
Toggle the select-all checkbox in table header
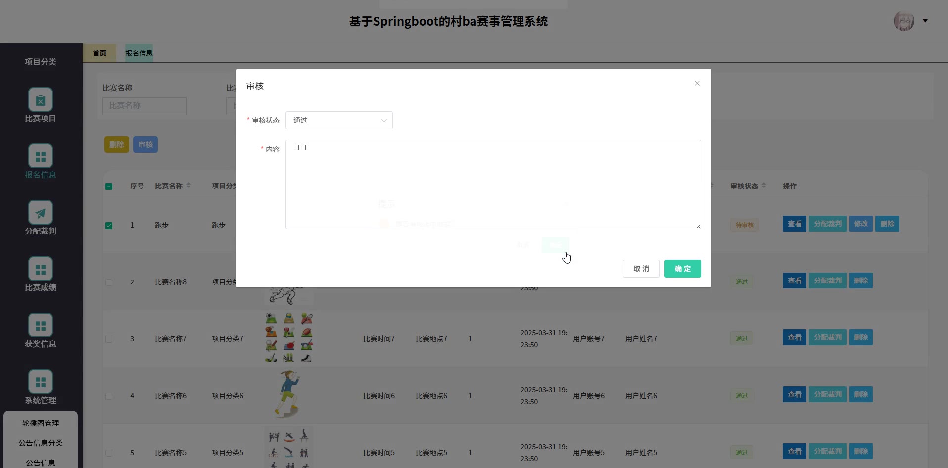[x=109, y=187]
